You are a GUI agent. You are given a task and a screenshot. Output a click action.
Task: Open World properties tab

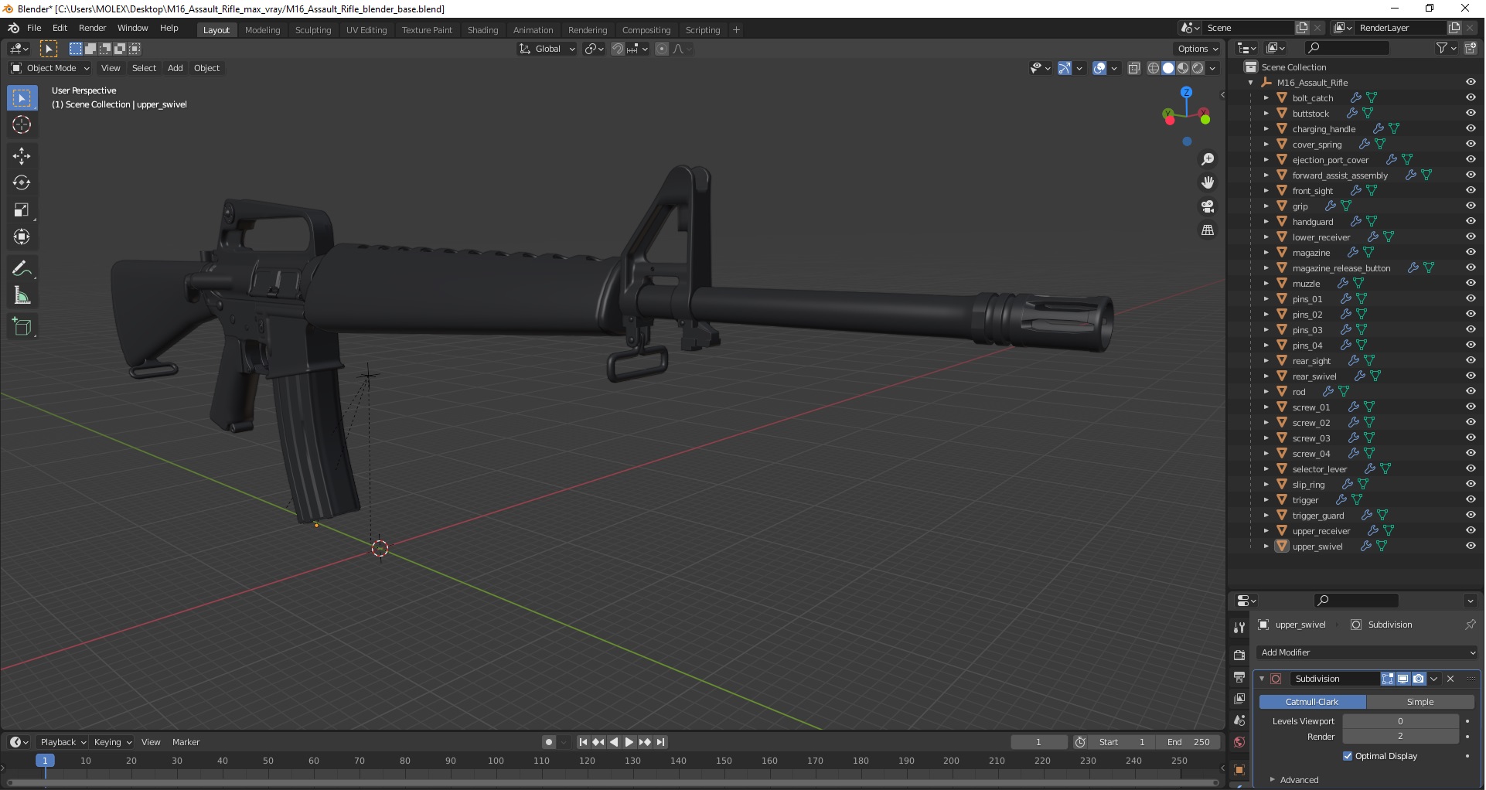click(x=1239, y=742)
